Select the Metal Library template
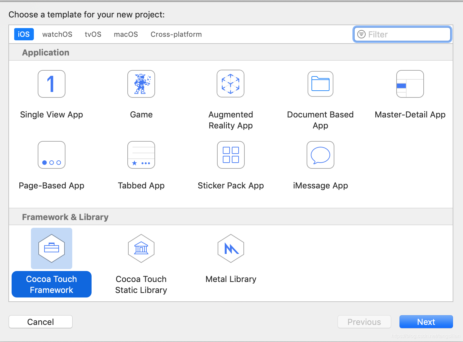463x342 pixels. 231,258
